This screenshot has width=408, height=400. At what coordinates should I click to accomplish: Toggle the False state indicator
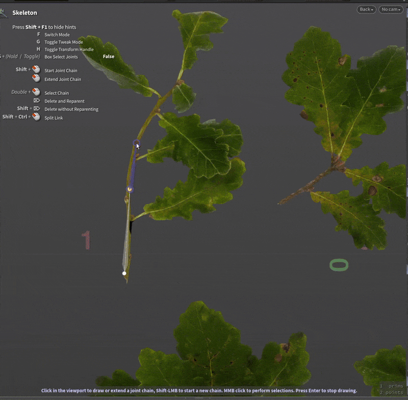pos(109,57)
